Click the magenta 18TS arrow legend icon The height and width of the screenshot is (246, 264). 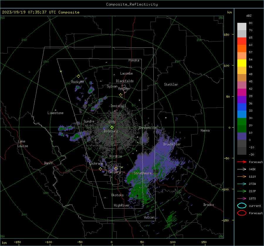click(x=242, y=199)
